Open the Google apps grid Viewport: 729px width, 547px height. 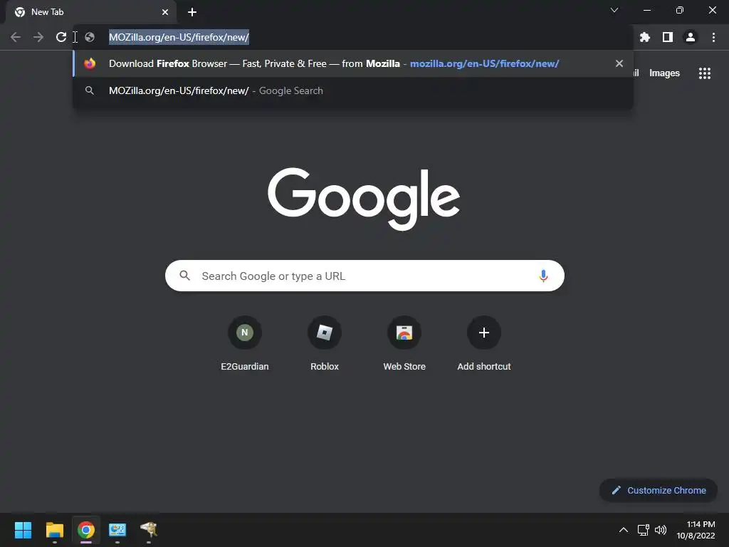705,73
